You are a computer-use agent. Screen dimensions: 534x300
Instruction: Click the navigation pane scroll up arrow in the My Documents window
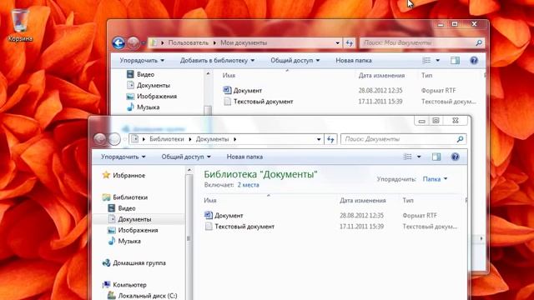tap(208, 73)
